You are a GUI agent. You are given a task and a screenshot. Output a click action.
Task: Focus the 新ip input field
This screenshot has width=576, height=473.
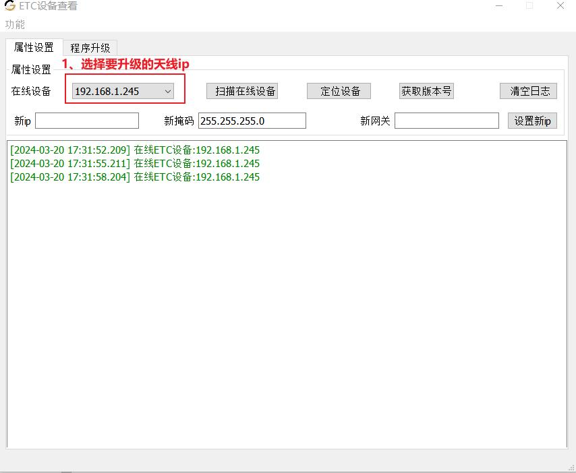coord(87,121)
